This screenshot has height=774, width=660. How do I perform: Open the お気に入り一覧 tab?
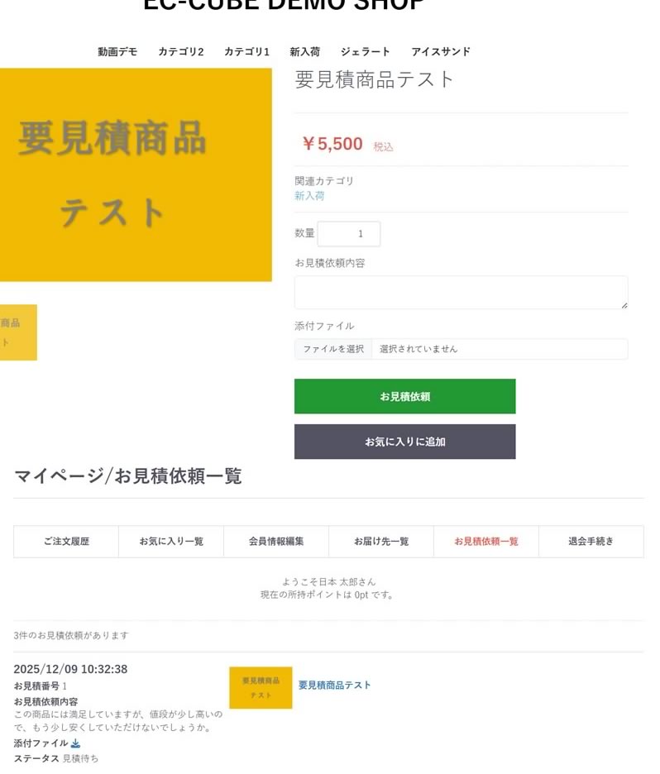(171, 542)
